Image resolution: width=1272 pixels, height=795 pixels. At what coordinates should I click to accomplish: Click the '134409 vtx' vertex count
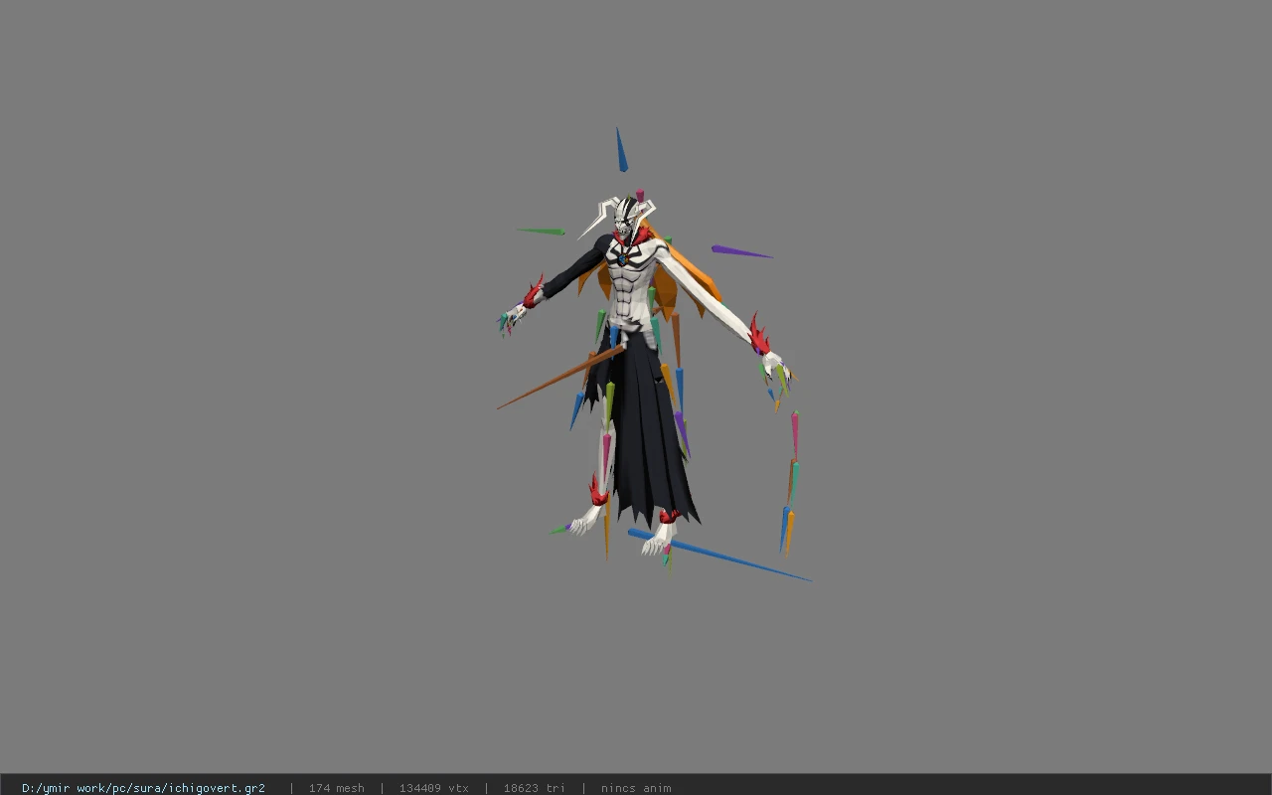(x=433, y=788)
